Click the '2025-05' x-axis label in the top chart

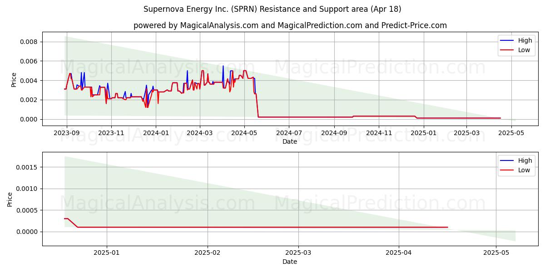511,133
